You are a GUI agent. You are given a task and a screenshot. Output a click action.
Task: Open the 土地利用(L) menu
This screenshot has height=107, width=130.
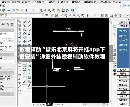click(x=63, y=2)
